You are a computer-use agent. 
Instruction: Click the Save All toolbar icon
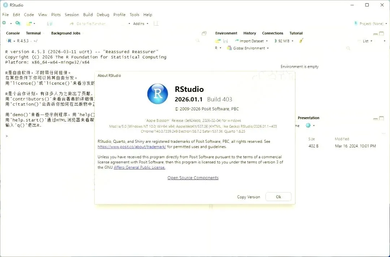click(50, 23)
